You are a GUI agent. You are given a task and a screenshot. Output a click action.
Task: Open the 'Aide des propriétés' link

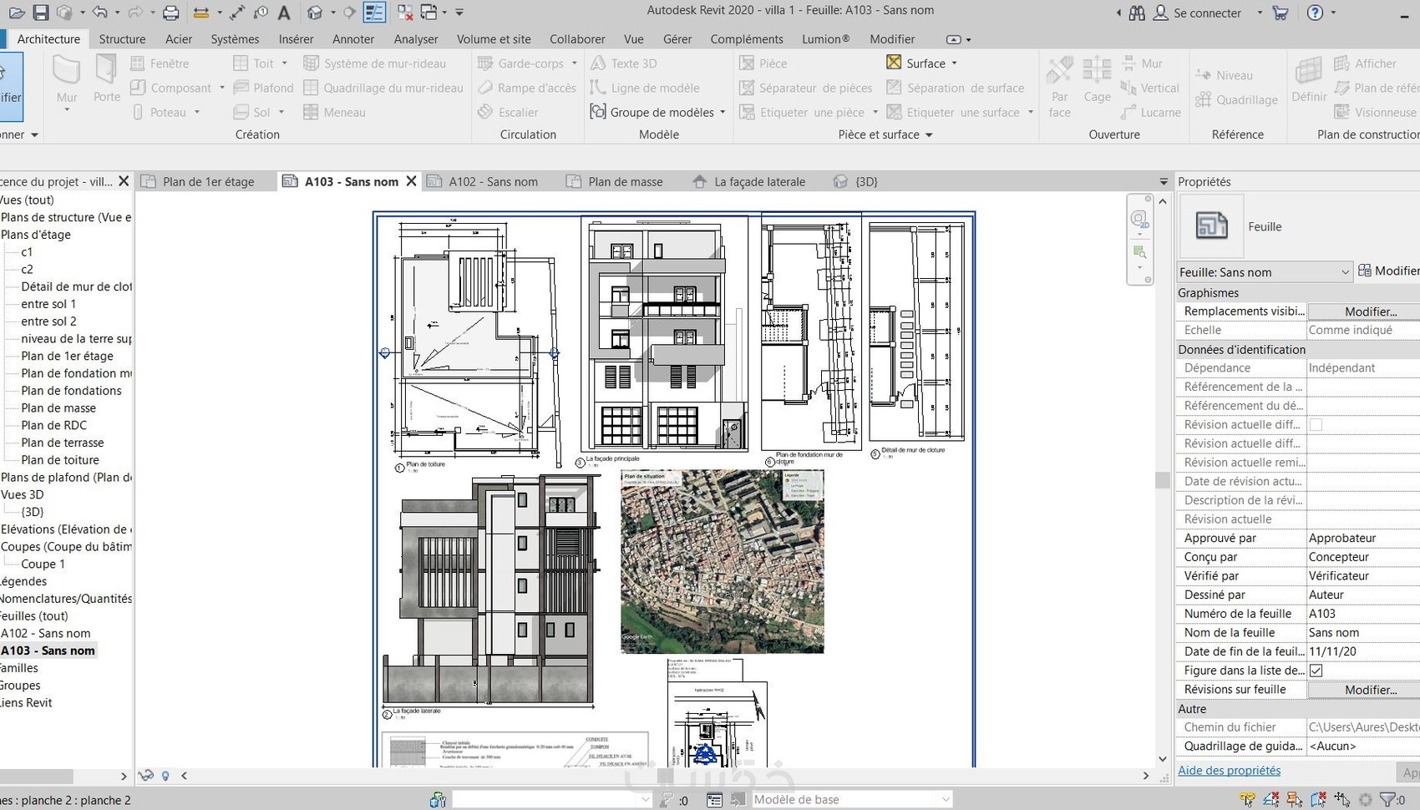click(1228, 771)
